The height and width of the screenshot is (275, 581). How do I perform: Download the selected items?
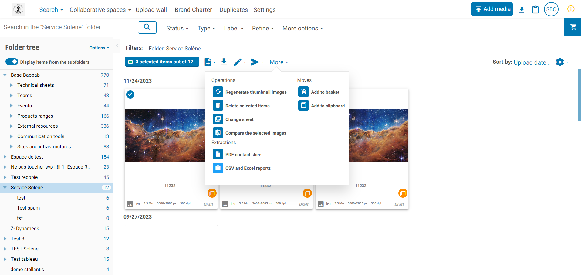pos(224,62)
